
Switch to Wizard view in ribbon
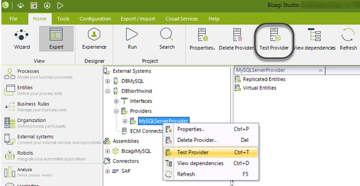click(22, 39)
